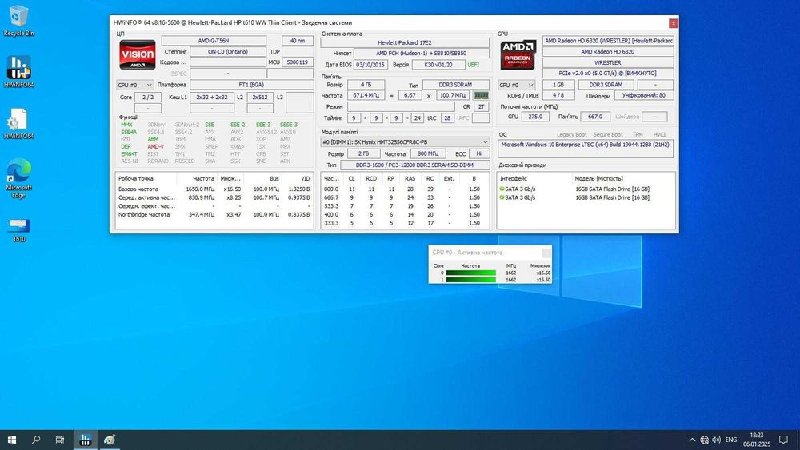The image size is (800, 450).
Task: Close the CPU #0 active frequency window
Action: coord(546,253)
